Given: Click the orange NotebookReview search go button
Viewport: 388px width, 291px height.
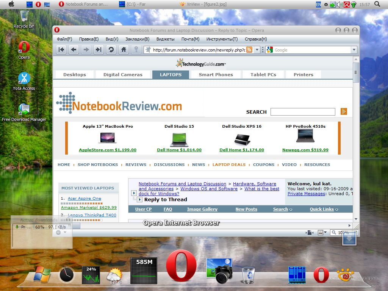Looking at the screenshot, I should (x=344, y=112).
